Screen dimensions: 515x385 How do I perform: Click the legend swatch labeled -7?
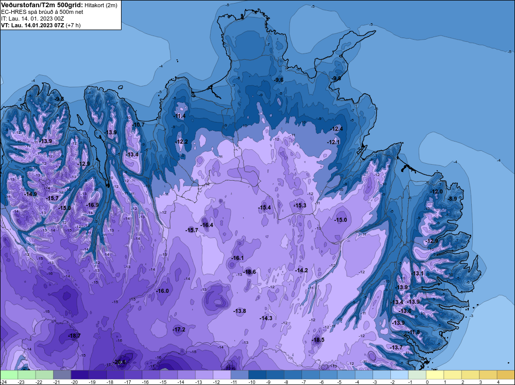311,375
